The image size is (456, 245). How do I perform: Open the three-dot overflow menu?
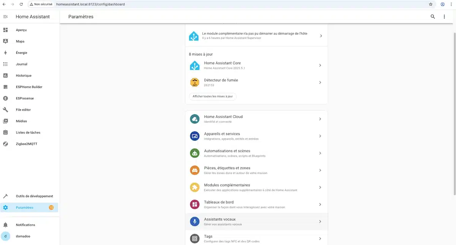pyautogui.click(x=444, y=17)
